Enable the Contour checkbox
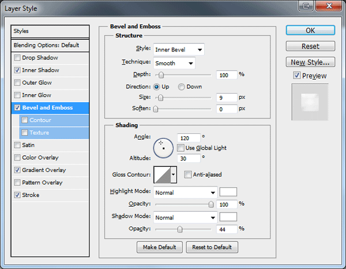The image size is (346, 269). click(x=24, y=120)
